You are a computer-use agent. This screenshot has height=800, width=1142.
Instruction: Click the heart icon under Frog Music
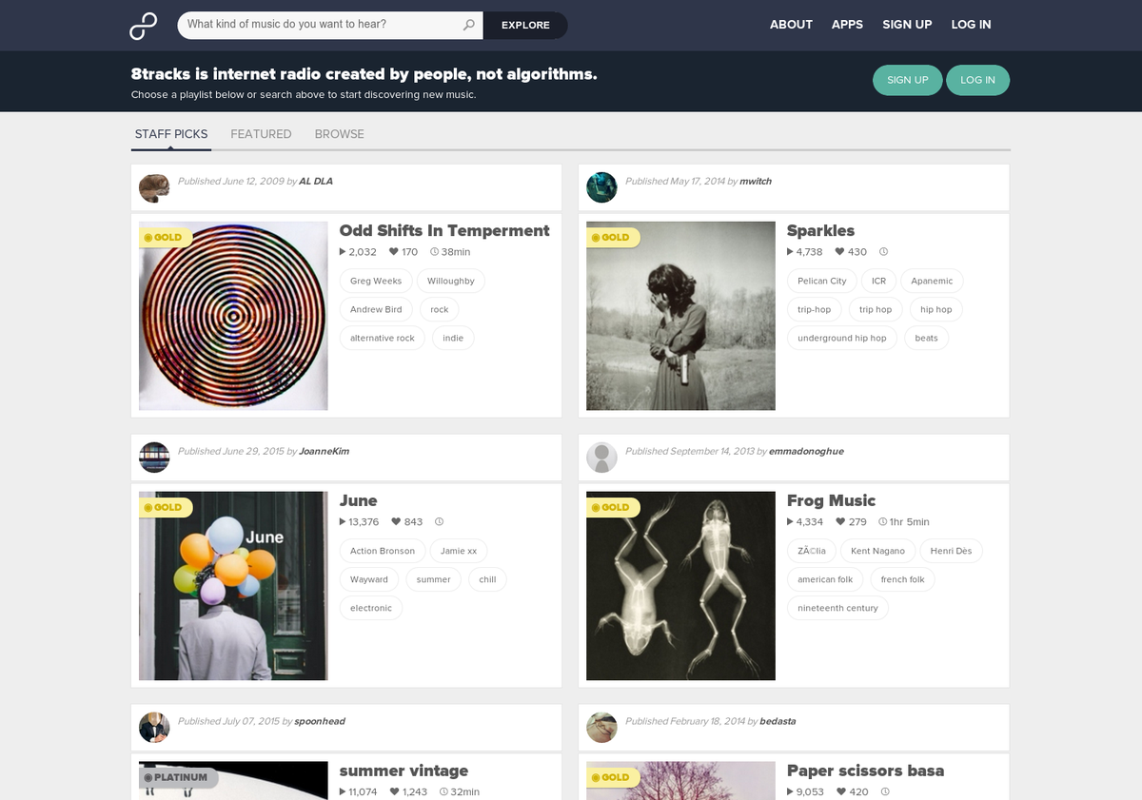click(x=840, y=522)
